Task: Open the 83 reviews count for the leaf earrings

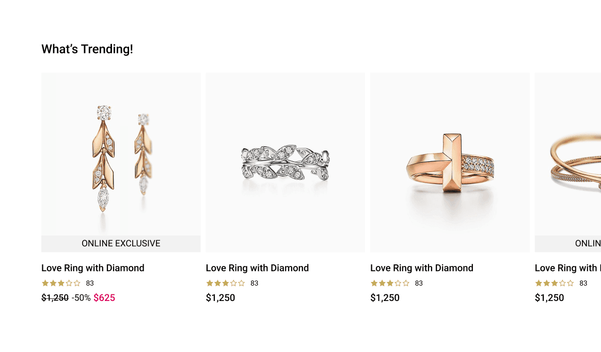Action: [x=90, y=283]
